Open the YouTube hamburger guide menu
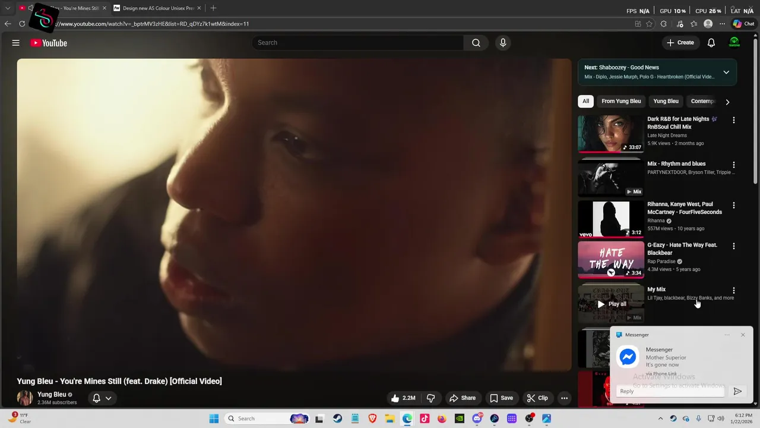Viewport: 760px width, 428px height. click(x=16, y=43)
